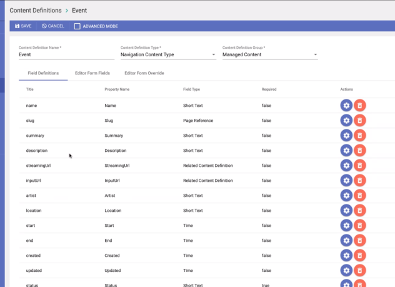Delete the summary field
This screenshot has height=287, width=395.
(x=360, y=135)
